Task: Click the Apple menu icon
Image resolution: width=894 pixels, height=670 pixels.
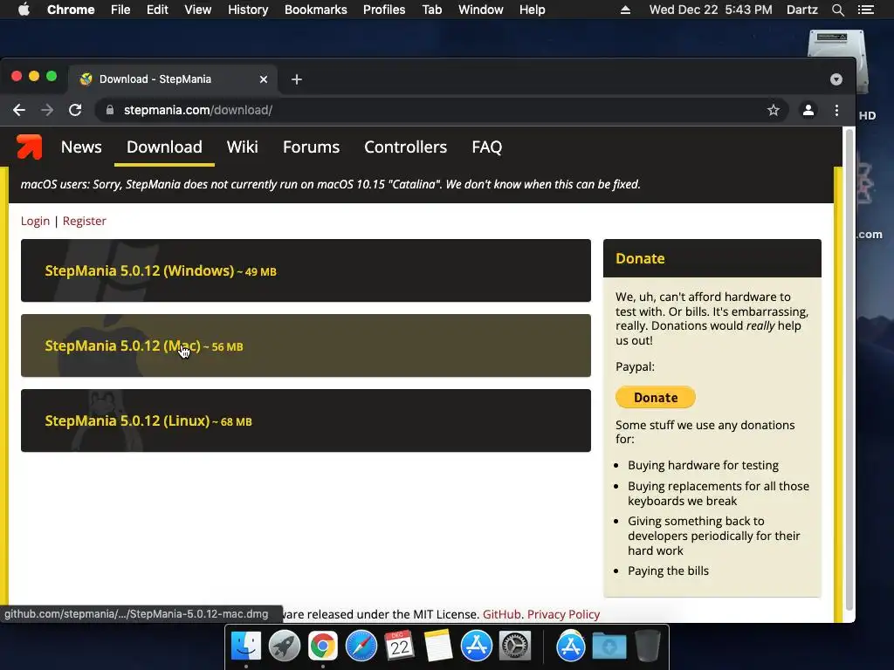Action: coord(24,10)
